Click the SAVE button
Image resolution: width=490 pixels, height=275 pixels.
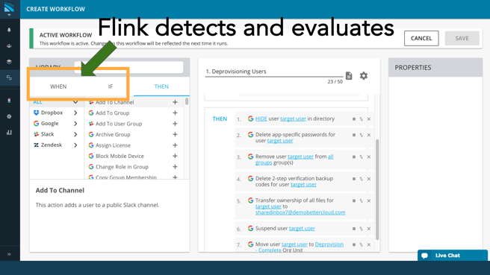[x=462, y=38]
